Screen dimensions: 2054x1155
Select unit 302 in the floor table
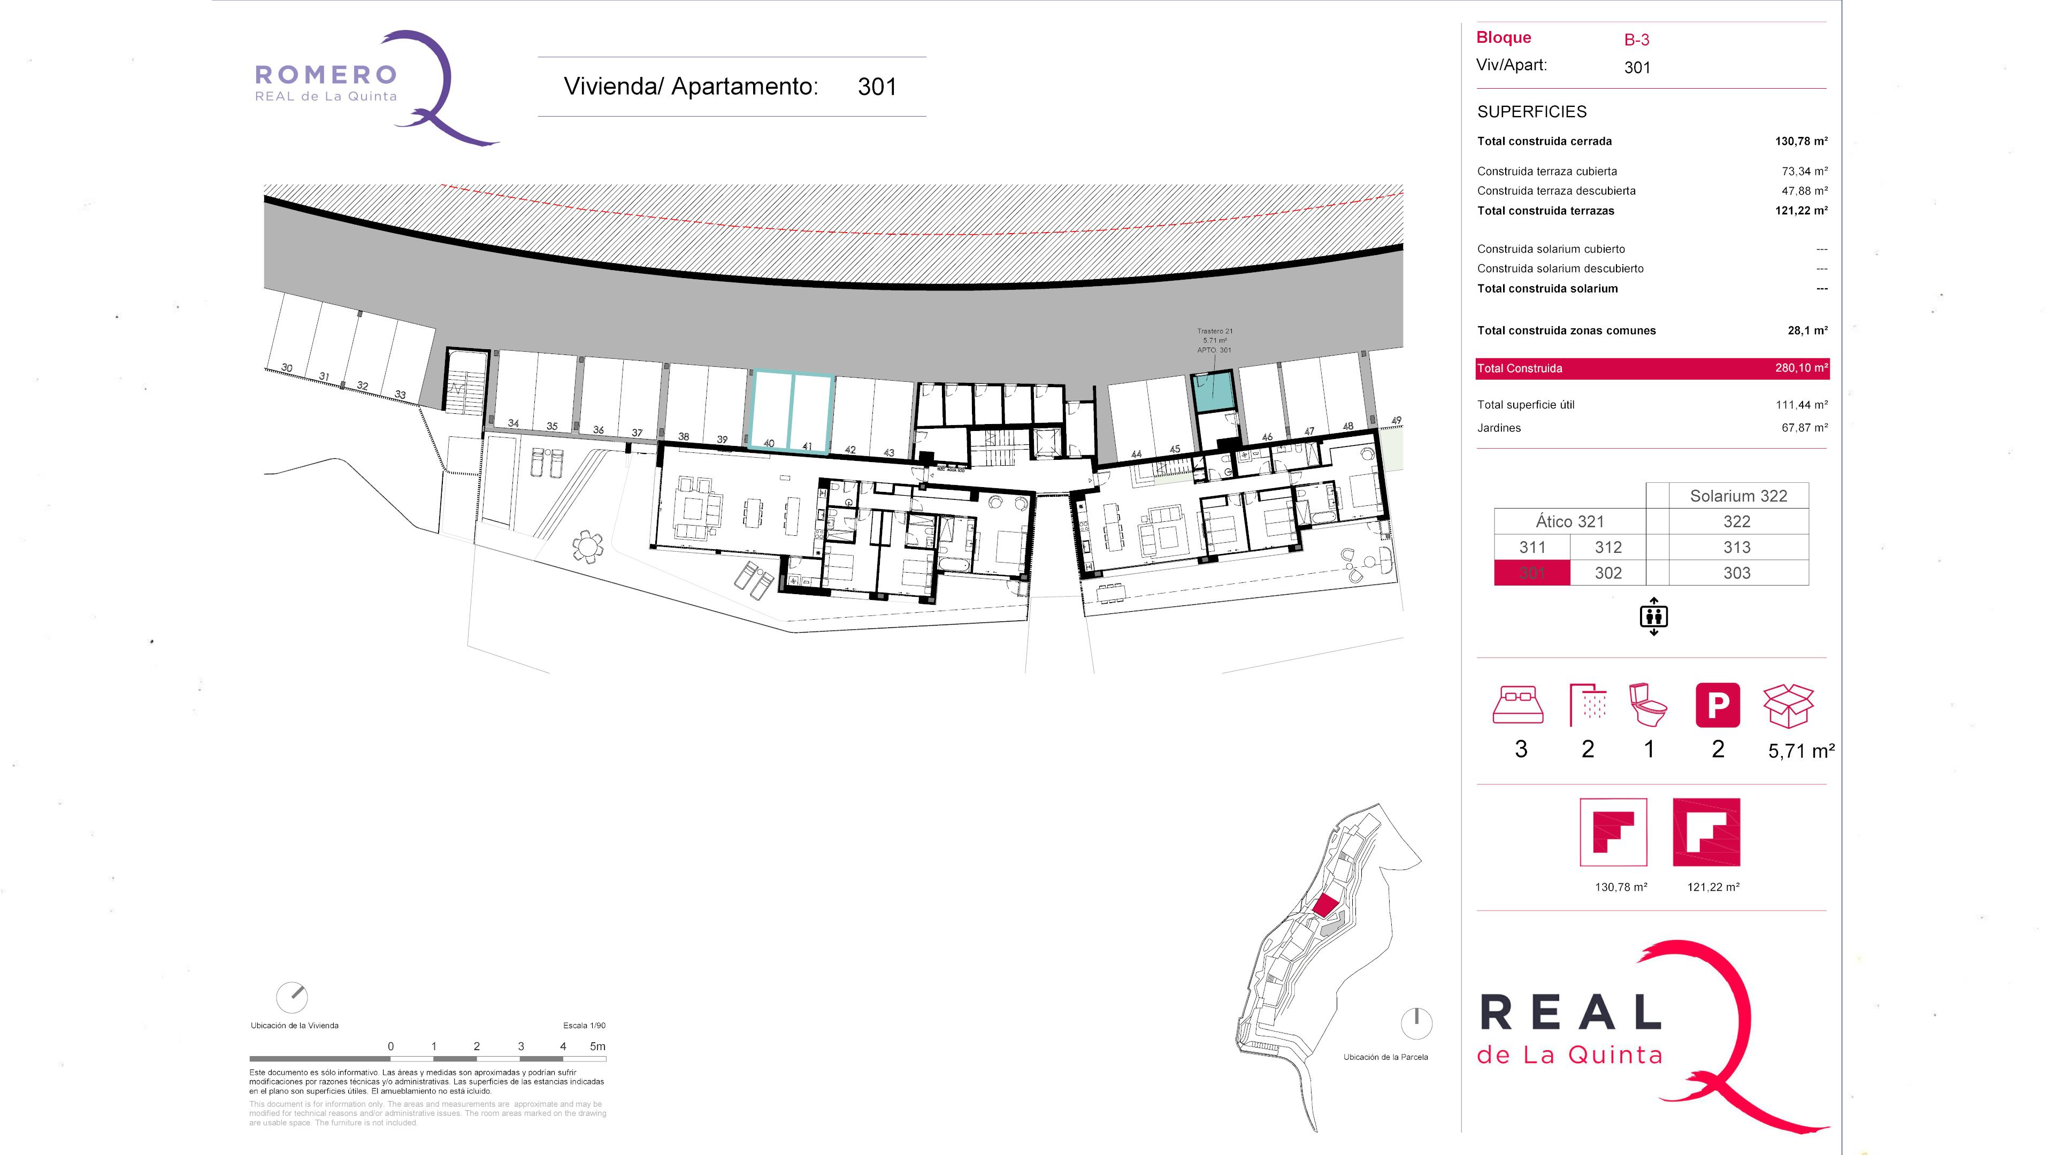point(1607,572)
